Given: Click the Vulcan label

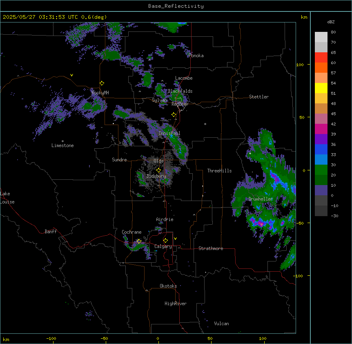Looking at the screenshot, I should (221, 324).
